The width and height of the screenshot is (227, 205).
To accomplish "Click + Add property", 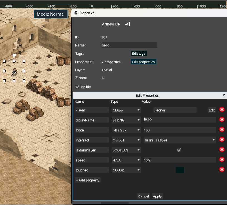I will click(87, 180).
